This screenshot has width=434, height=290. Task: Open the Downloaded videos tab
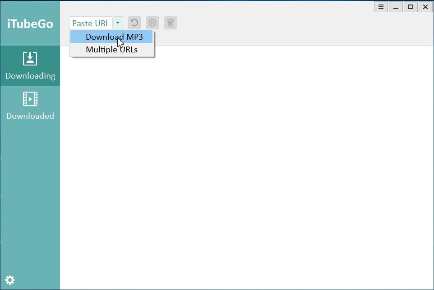(30, 106)
